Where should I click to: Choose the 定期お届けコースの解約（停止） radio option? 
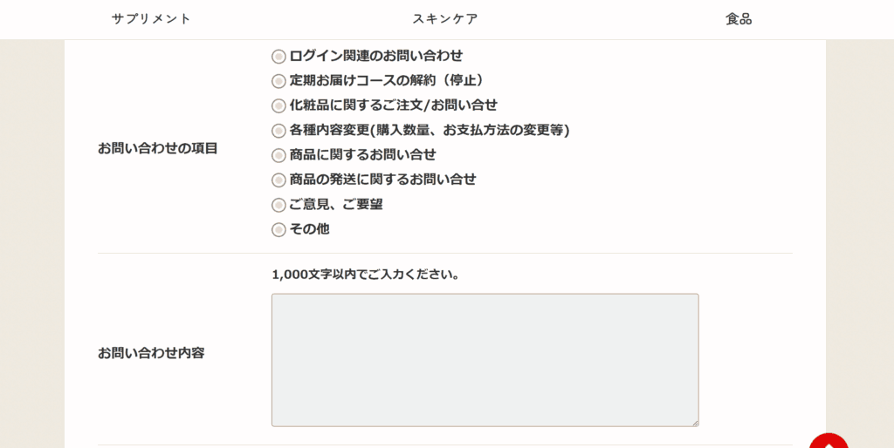(279, 81)
